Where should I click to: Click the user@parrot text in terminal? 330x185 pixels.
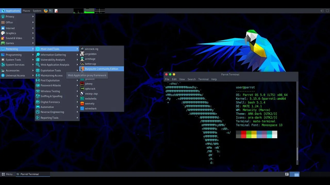(245, 87)
